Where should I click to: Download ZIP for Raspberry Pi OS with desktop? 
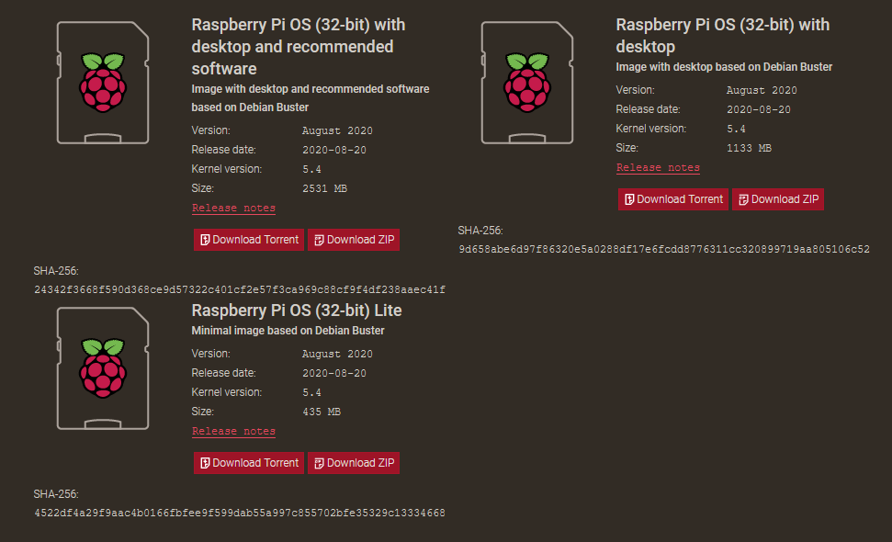(x=778, y=199)
